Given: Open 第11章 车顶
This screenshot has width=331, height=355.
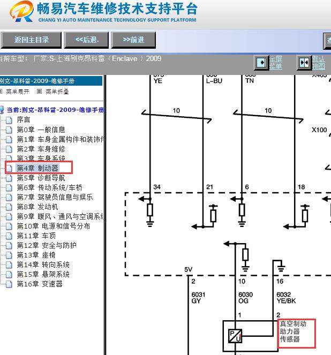Looking at the screenshot, I should [36, 236].
